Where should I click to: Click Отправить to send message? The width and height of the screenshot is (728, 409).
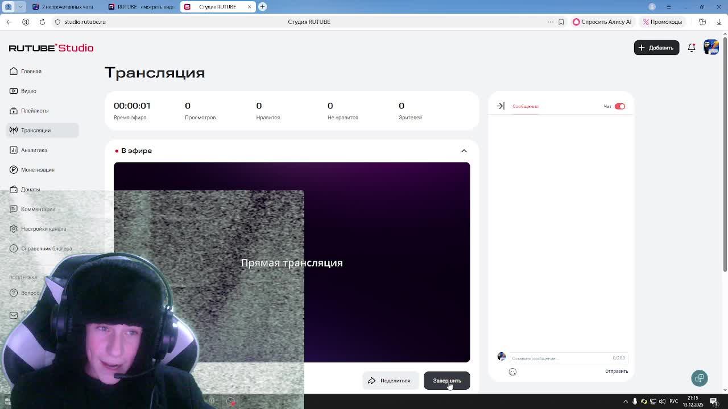tap(617, 372)
